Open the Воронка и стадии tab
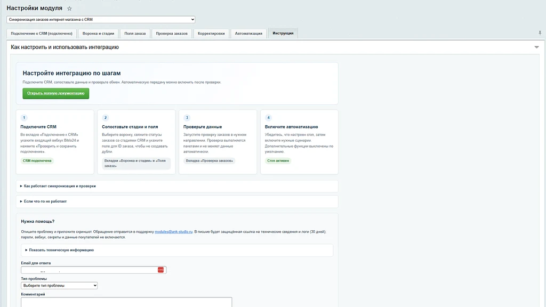This screenshot has width=546, height=307. click(98, 34)
